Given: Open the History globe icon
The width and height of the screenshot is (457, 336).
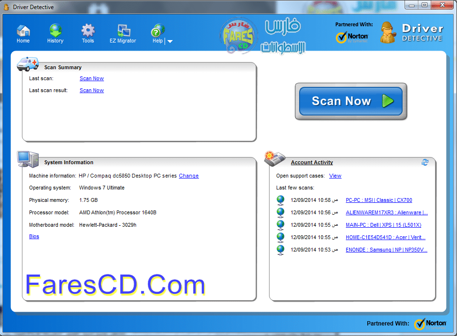Looking at the screenshot, I should 55,31.
